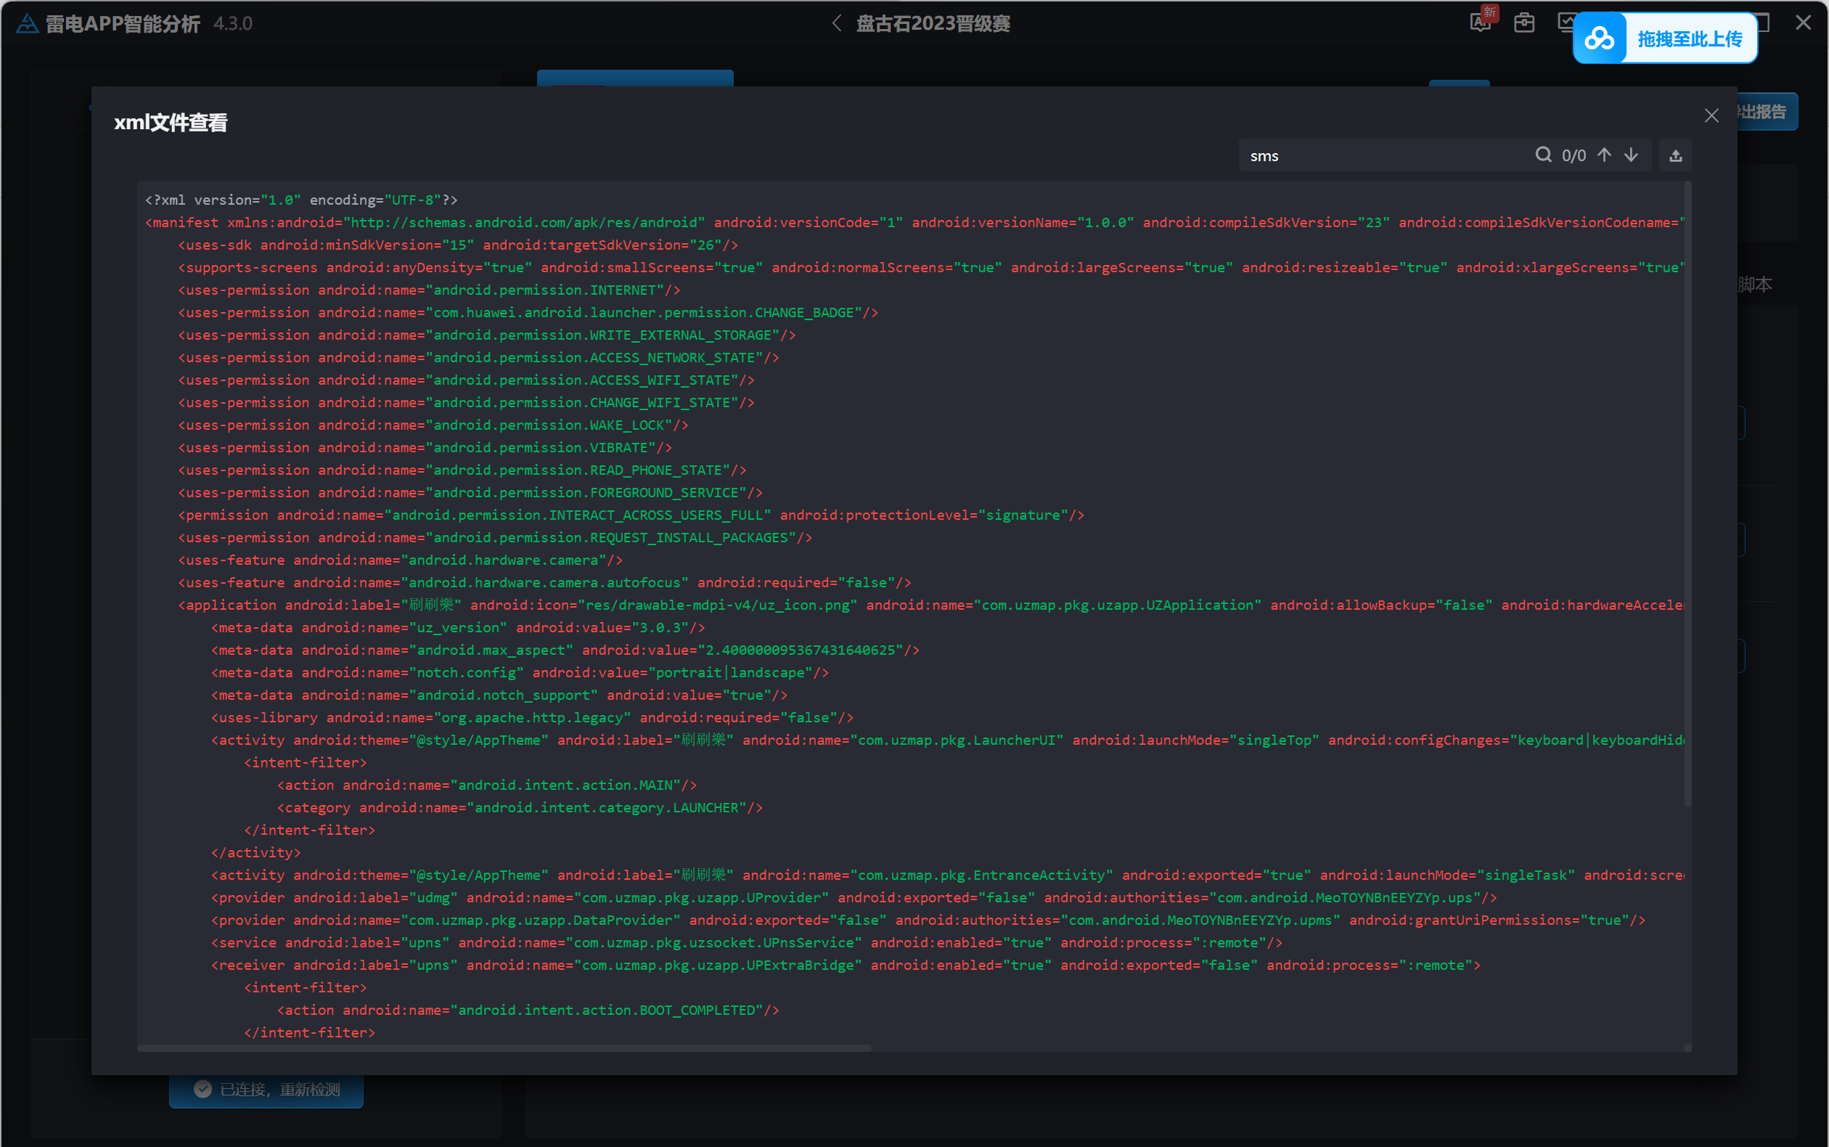This screenshot has height=1147, width=1829.
Task: Click the 出报告 button behind the dialog
Action: coord(1765,113)
